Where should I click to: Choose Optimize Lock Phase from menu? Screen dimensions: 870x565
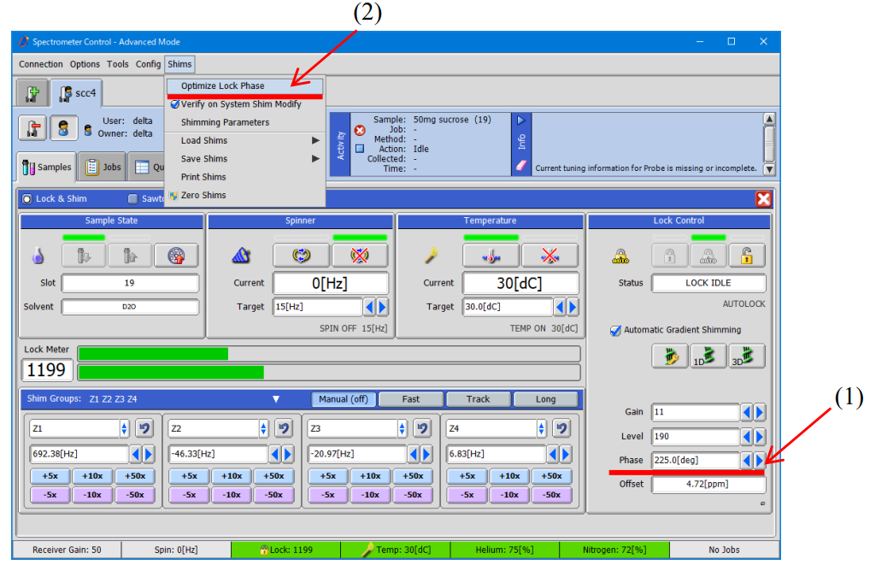222,85
